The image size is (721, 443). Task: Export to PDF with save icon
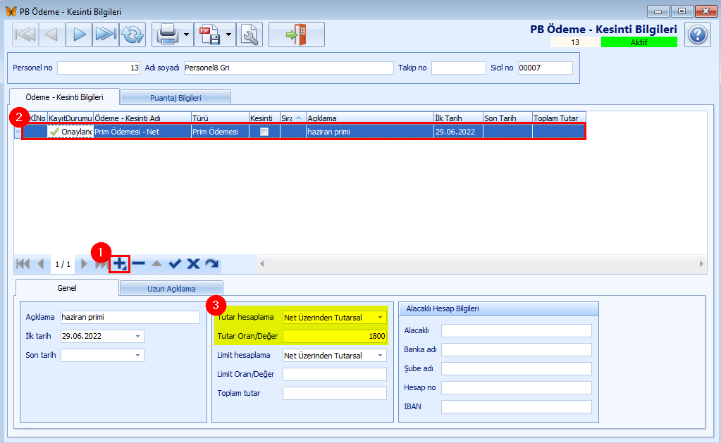tap(210, 35)
